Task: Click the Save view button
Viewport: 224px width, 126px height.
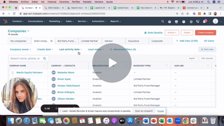Action: pos(207,49)
